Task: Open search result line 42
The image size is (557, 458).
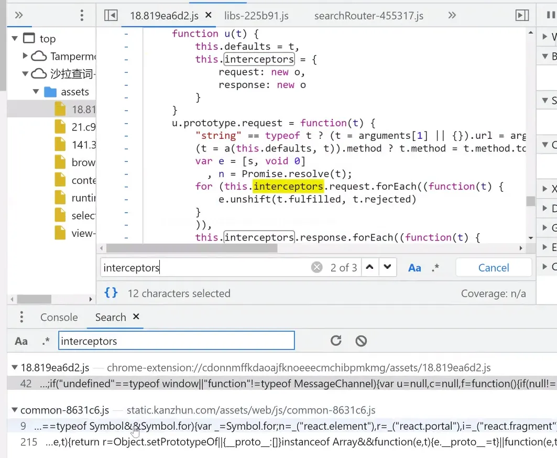Action: pyautogui.click(x=282, y=384)
